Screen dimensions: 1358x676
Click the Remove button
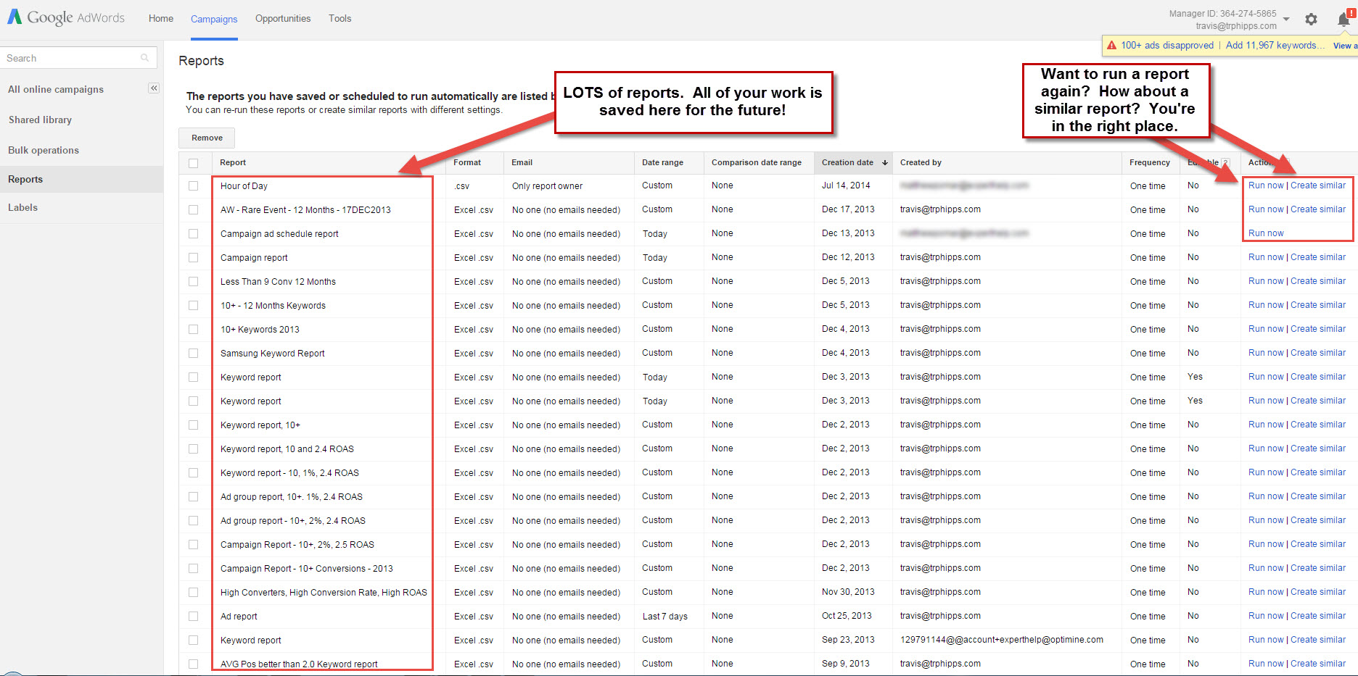(x=206, y=138)
